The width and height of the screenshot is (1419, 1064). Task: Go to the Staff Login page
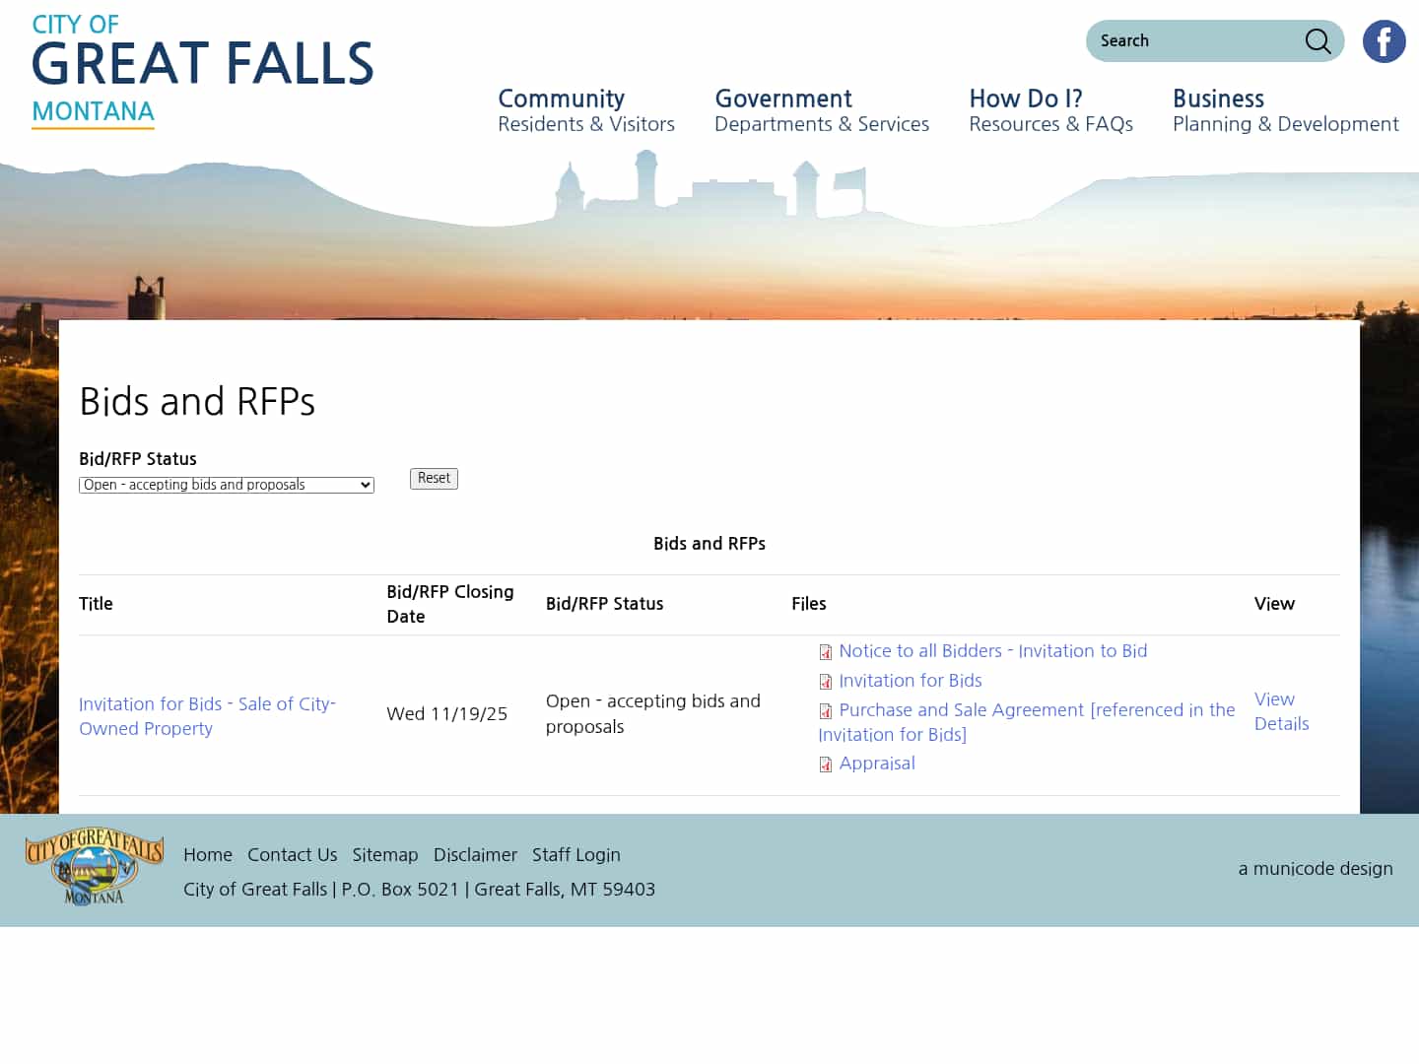click(575, 854)
